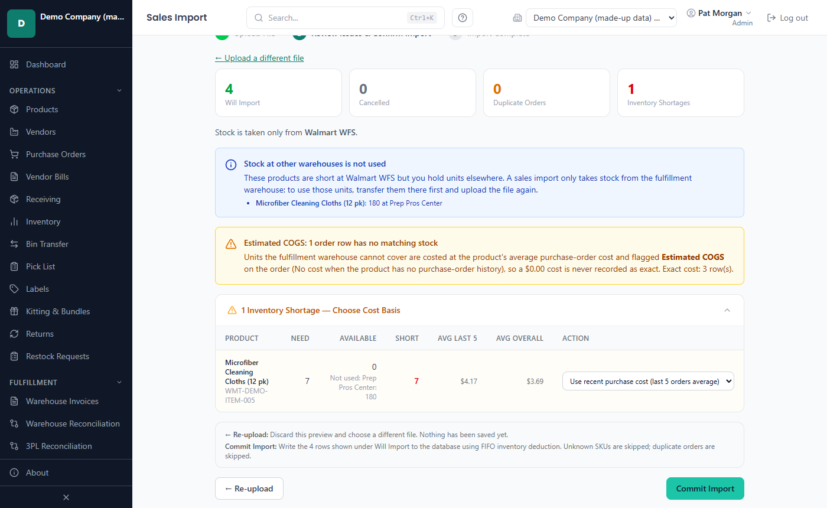Image resolution: width=827 pixels, height=508 pixels.
Task: Click the $3.69 average overall value
Action: 535,382
